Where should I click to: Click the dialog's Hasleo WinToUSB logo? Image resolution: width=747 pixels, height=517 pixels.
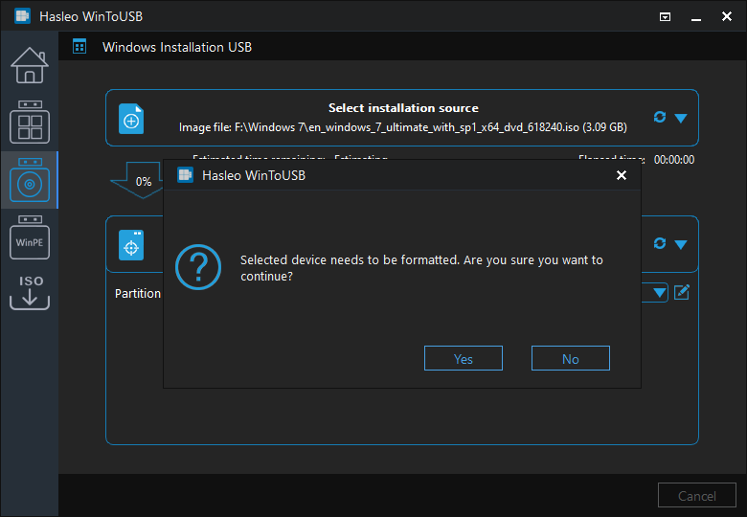coord(186,175)
